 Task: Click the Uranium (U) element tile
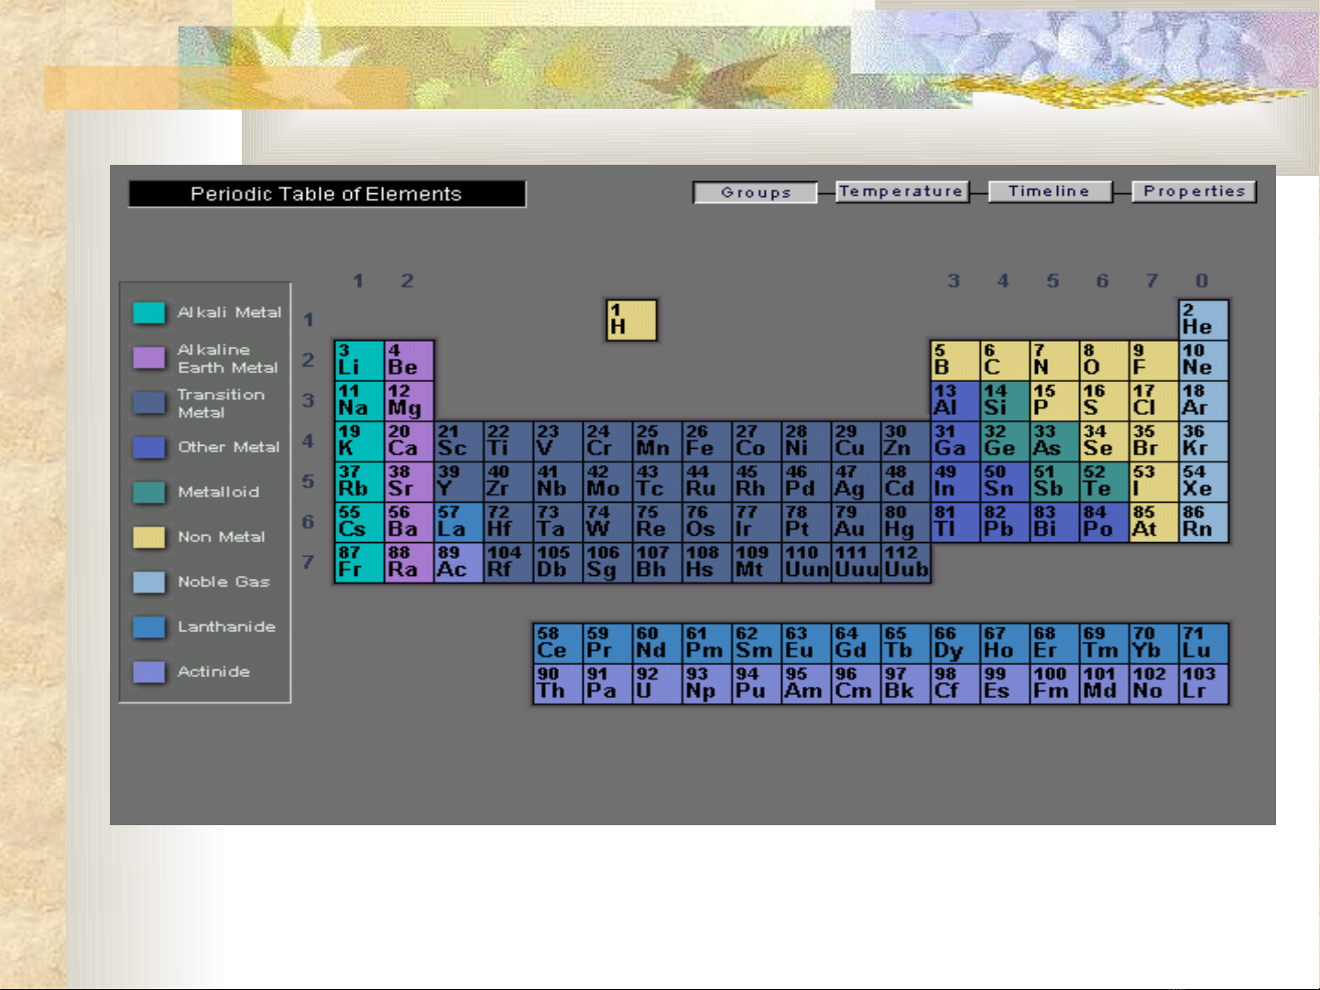[x=657, y=683]
